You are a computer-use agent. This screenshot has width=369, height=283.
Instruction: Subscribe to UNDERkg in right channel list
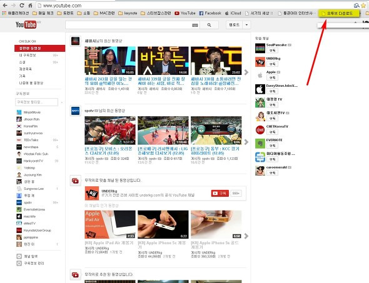pyautogui.click(x=272, y=64)
